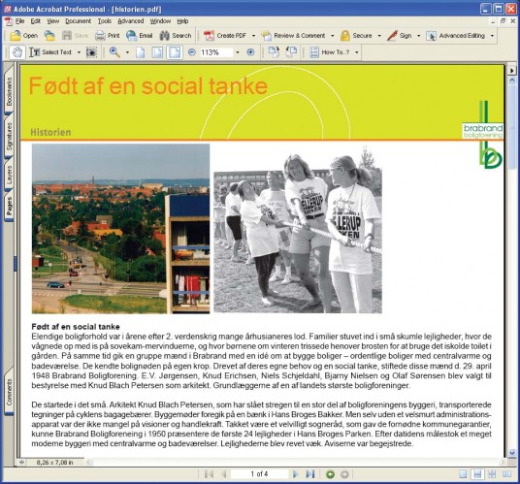Open the Bookmarks side tab
The image size is (520, 484).
pos(9,91)
